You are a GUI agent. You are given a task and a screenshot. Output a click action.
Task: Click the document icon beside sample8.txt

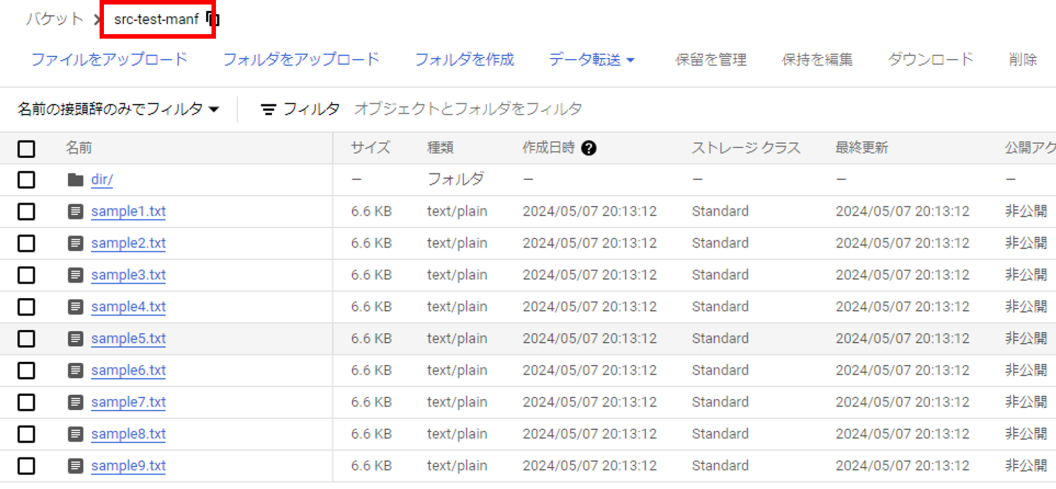pos(75,433)
